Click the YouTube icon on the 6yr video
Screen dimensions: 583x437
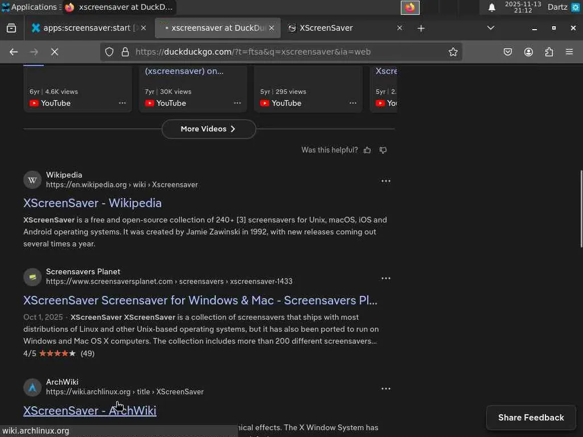(34, 103)
